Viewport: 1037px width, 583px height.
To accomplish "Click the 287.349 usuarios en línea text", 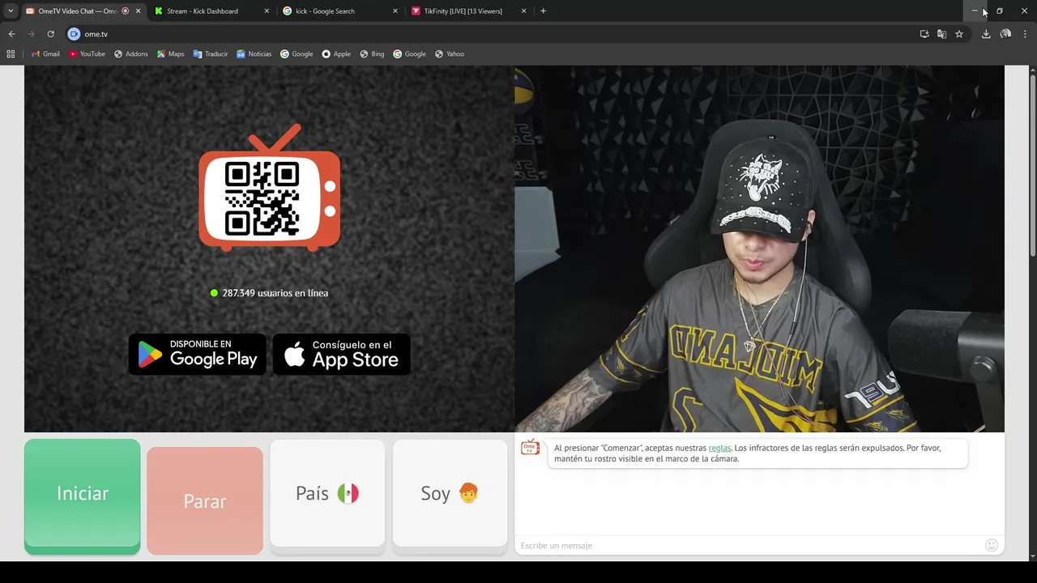I will pos(275,293).
